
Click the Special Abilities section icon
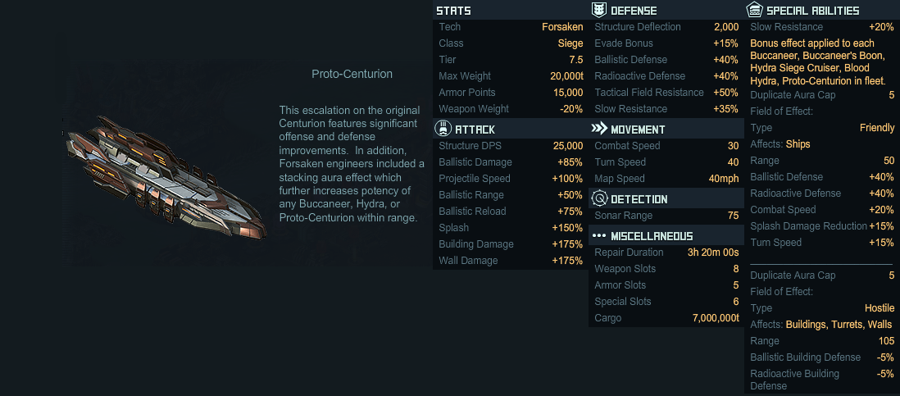tap(754, 10)
